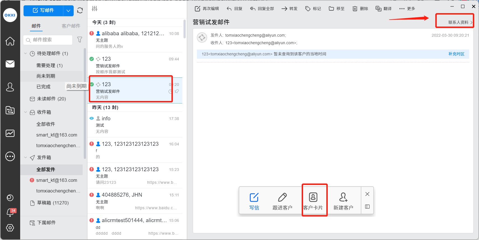Click the clock icon on selected email
479x240 pixels.
click(171, 91)
